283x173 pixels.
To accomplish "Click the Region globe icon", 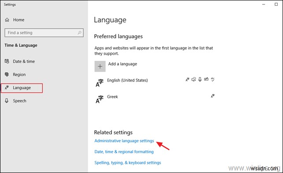I will tap(7, 74).
